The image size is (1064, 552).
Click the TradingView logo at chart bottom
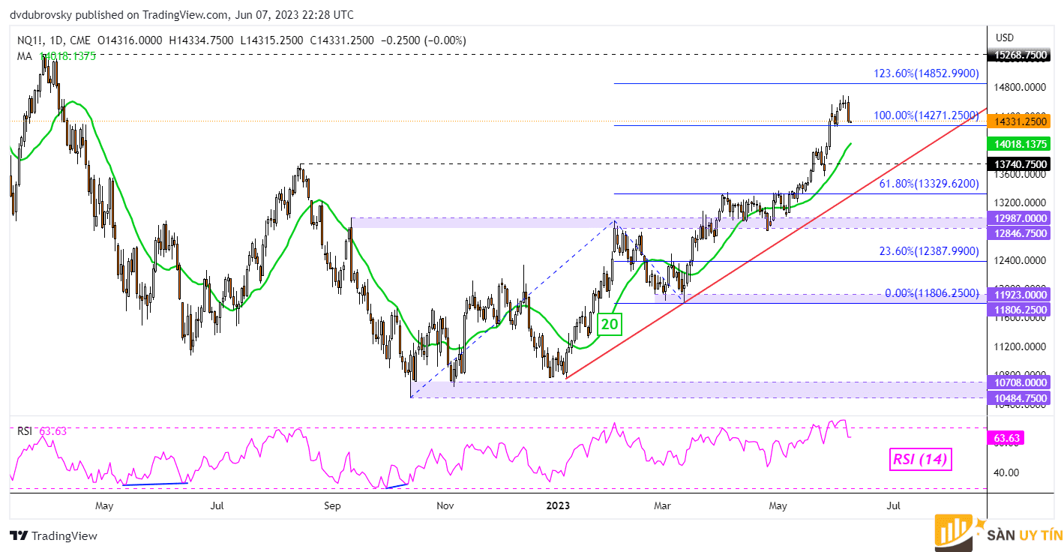[x=53, y=535]
